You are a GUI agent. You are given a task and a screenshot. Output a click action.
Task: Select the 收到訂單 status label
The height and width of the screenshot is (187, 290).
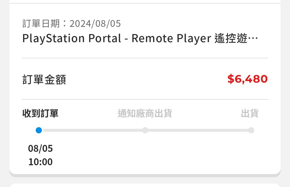pos(40,113)
